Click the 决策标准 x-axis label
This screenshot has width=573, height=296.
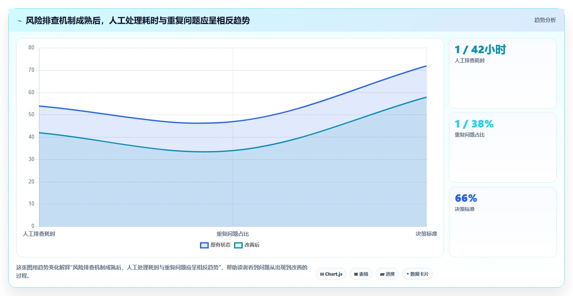[x=427, y=234]
